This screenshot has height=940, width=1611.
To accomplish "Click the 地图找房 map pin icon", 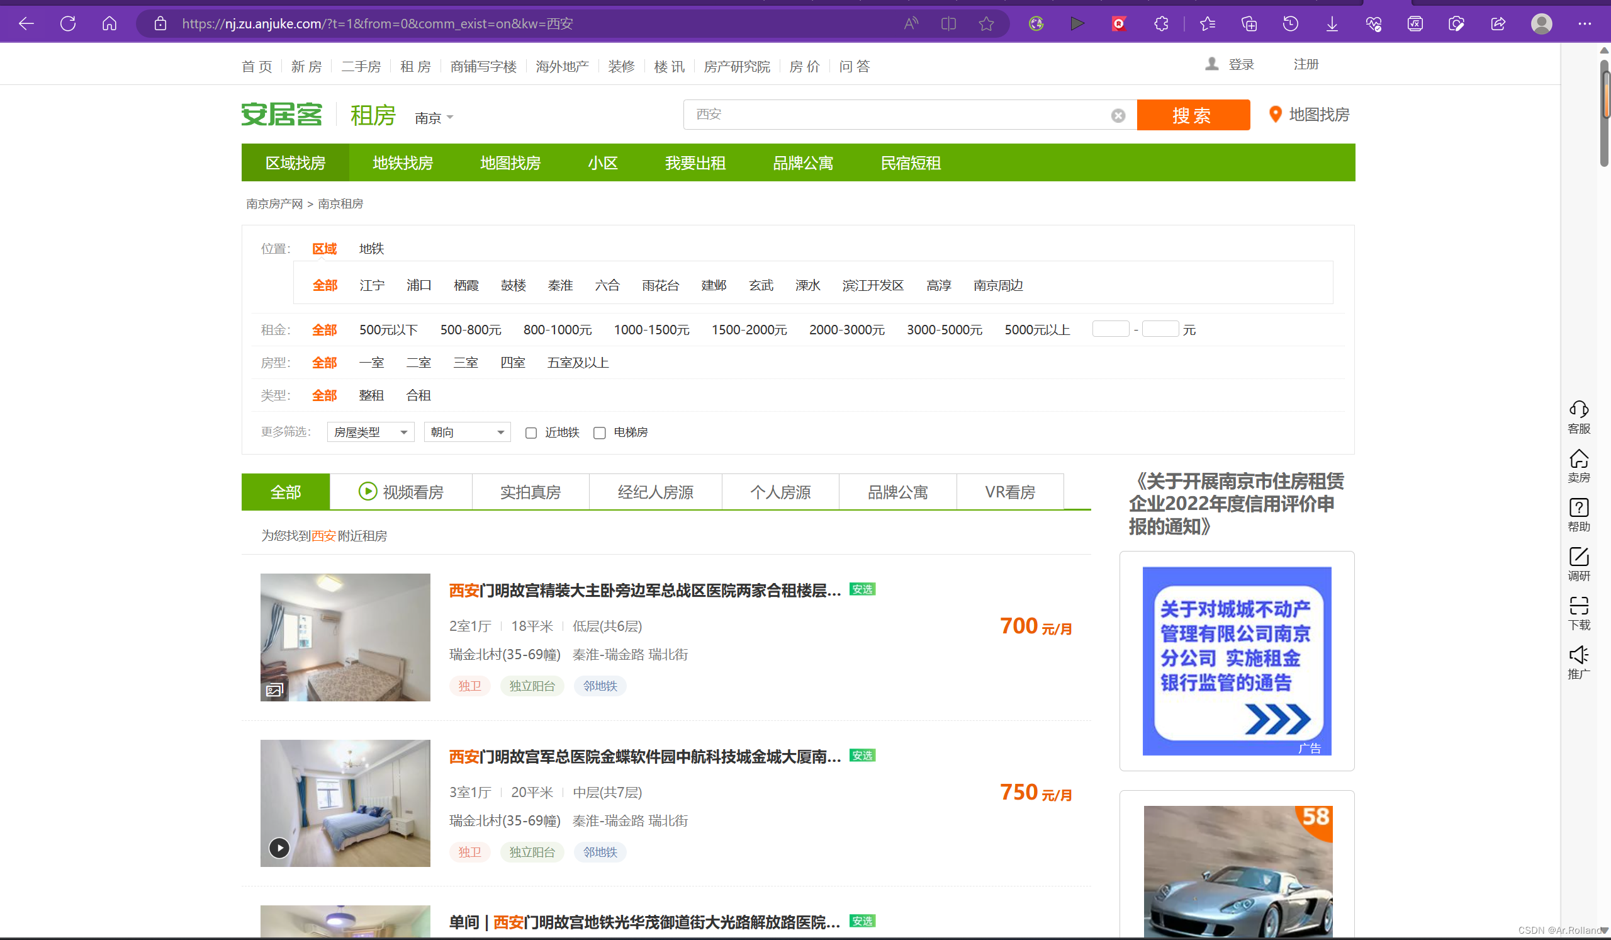I will (x=1275, y=115).
